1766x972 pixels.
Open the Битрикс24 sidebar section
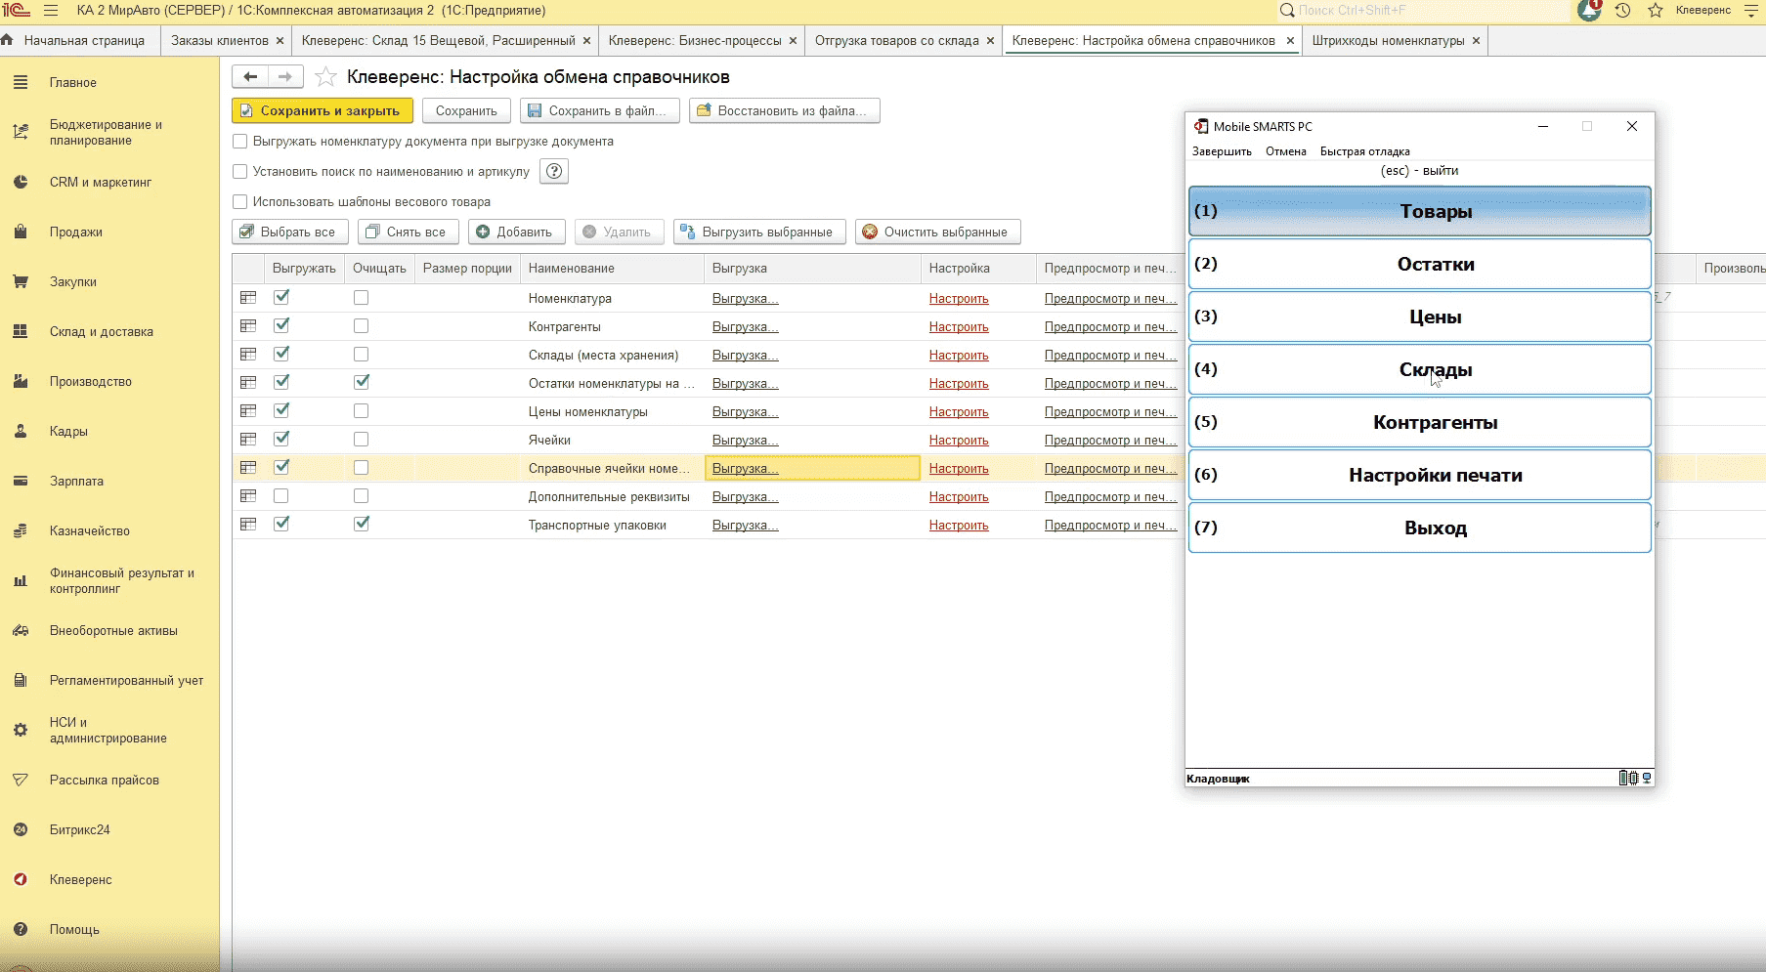point(79,830)
